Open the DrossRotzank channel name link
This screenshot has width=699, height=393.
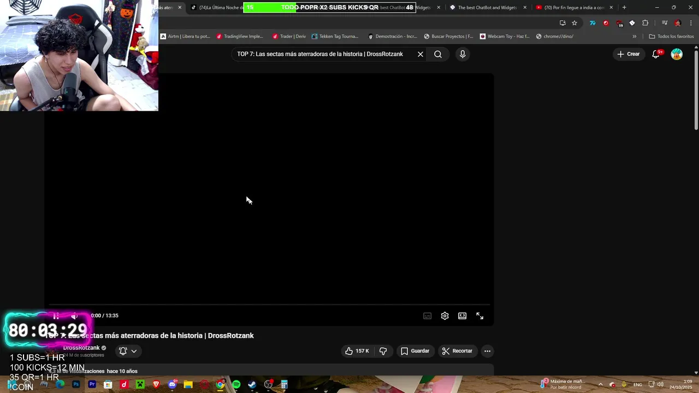click(81, 348)
